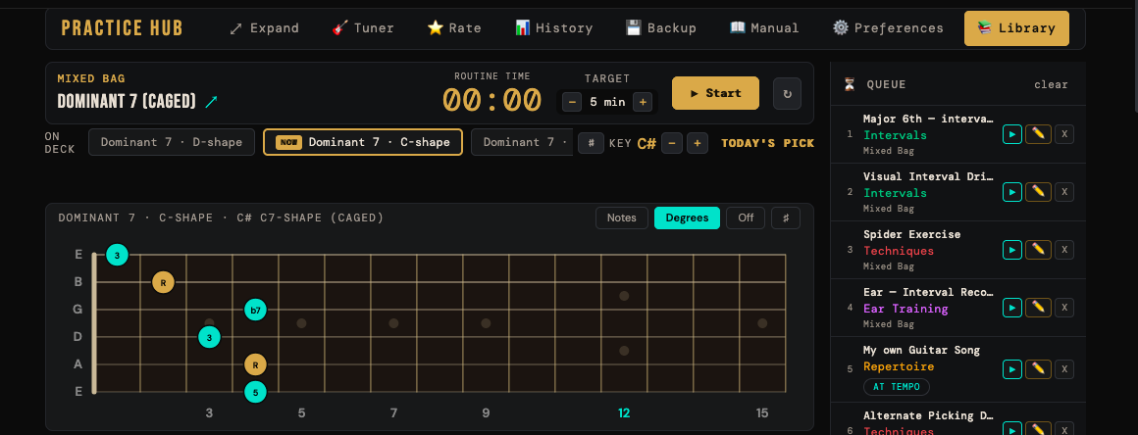The height and width of the screenshot is (435, 1138).
Task: Select the current Dominant 7 · C-shape card
Action: [x=363, y=142]
